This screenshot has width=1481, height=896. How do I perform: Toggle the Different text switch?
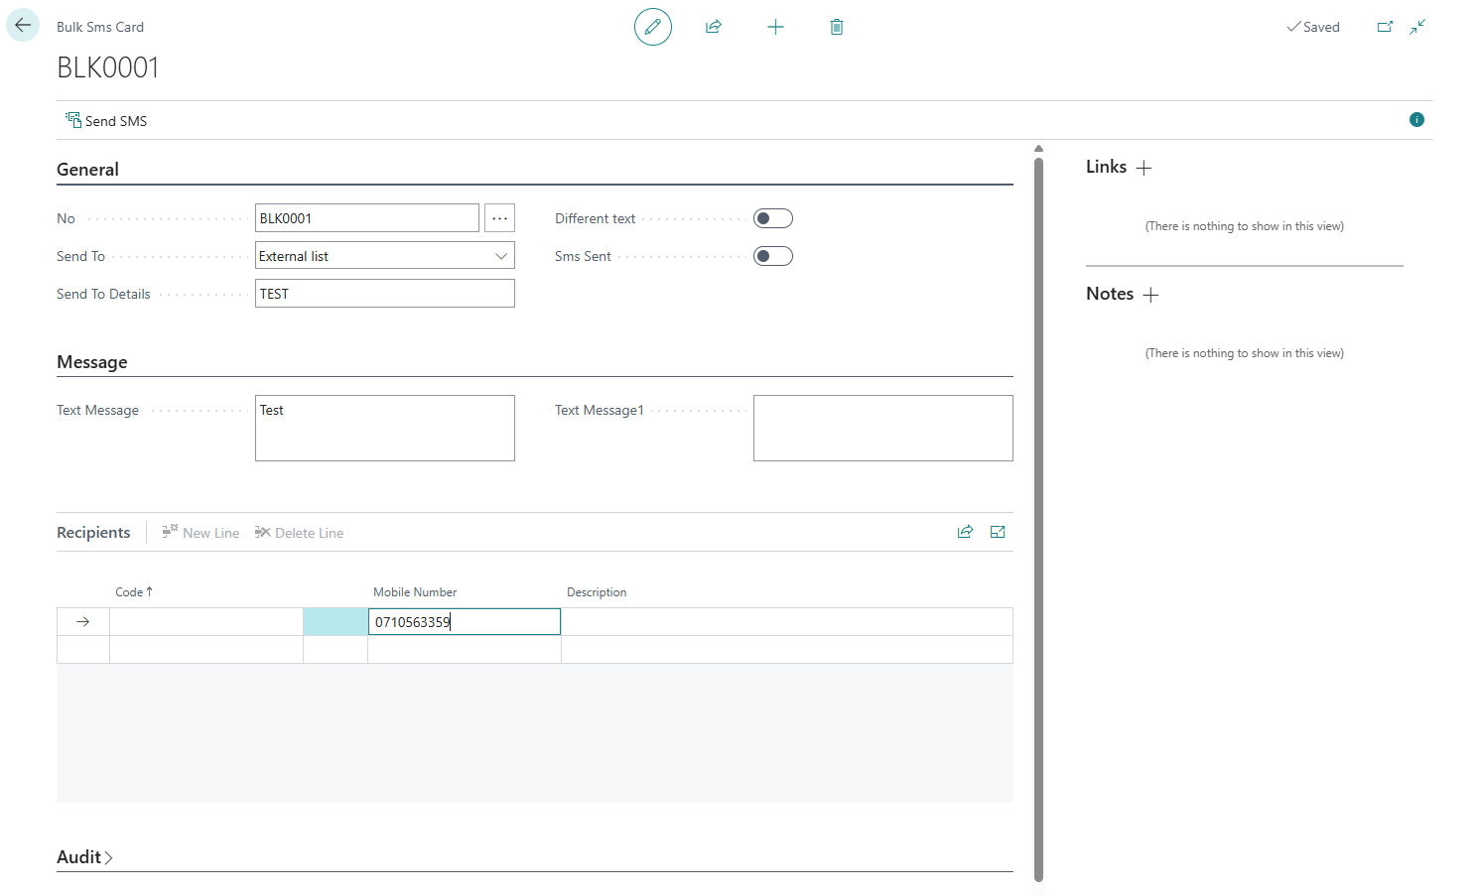click(x=773, y=218)
